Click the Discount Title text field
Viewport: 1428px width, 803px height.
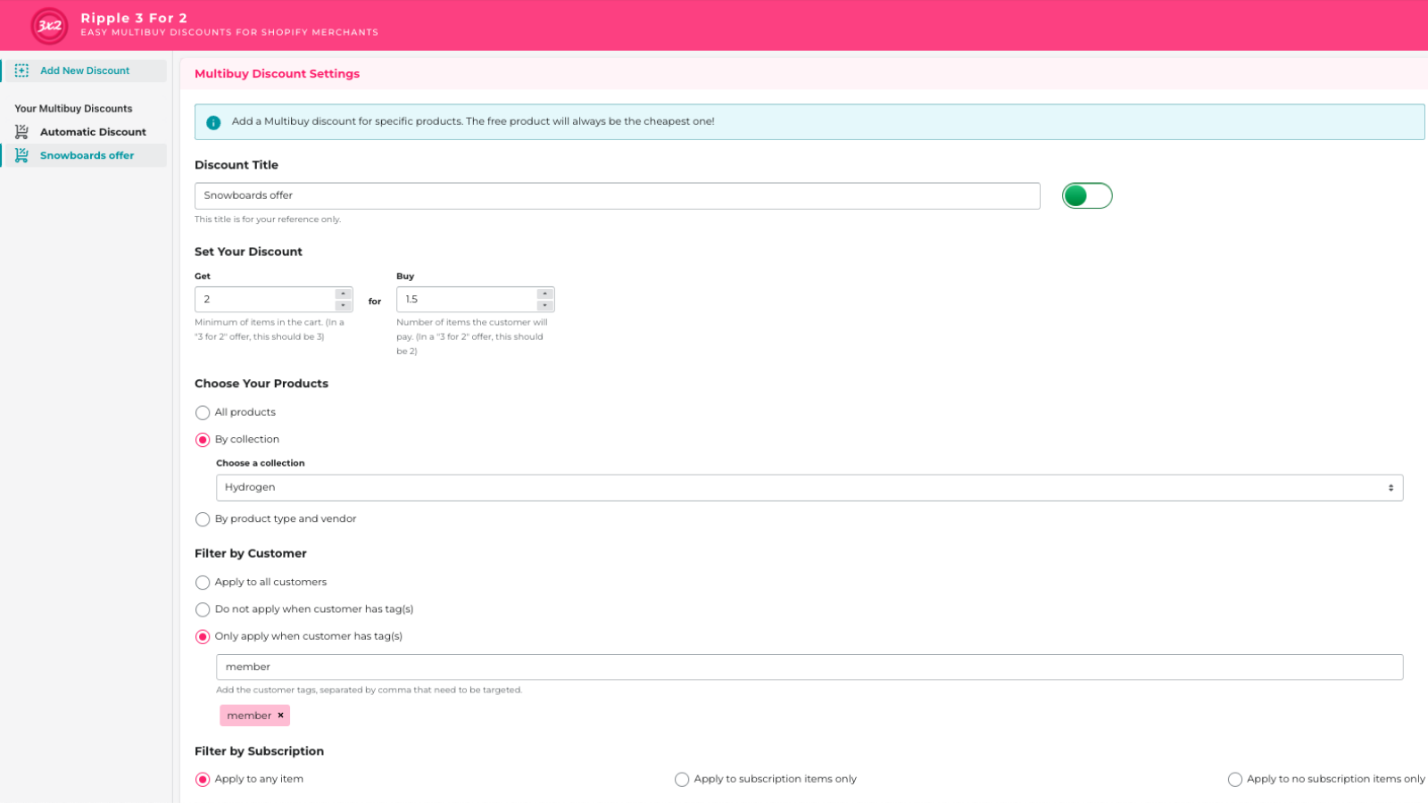[x=617, y=195]
